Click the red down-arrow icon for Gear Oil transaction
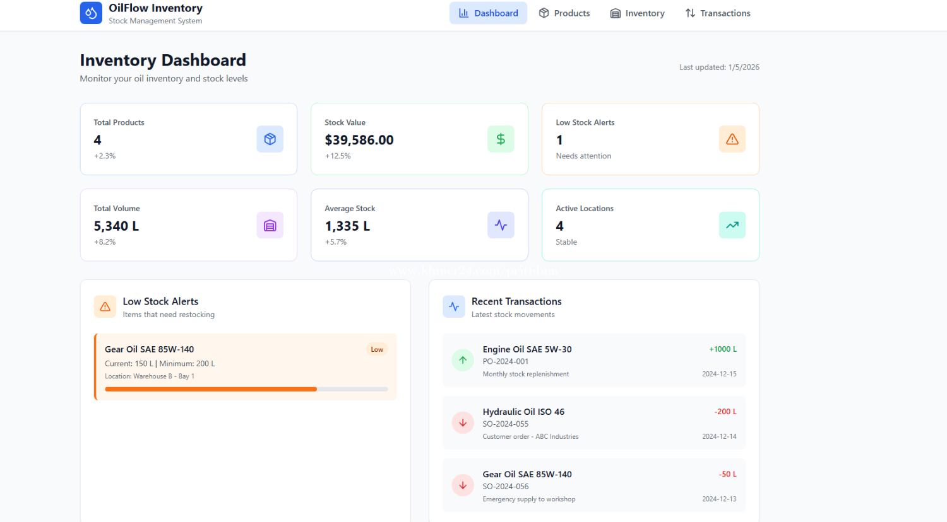Image resolution: width=947 pixels, height=522 pixels. click(x=463, y=485)
